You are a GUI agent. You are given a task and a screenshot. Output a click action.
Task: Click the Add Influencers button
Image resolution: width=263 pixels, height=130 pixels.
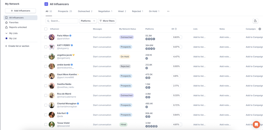(x=21, y=11)
